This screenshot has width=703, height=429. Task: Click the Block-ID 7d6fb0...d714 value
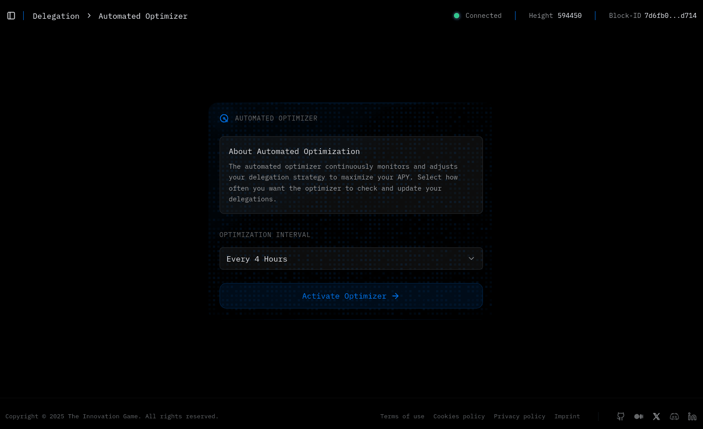click(x=670, y=16)
